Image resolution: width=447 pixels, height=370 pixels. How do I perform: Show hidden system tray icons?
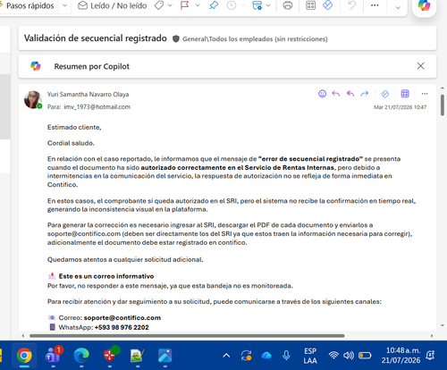click(226, 355)
